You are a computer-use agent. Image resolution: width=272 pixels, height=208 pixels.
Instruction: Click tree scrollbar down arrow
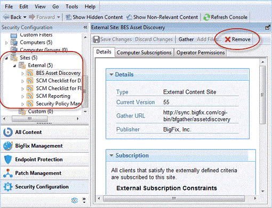(x=85, y=112)
